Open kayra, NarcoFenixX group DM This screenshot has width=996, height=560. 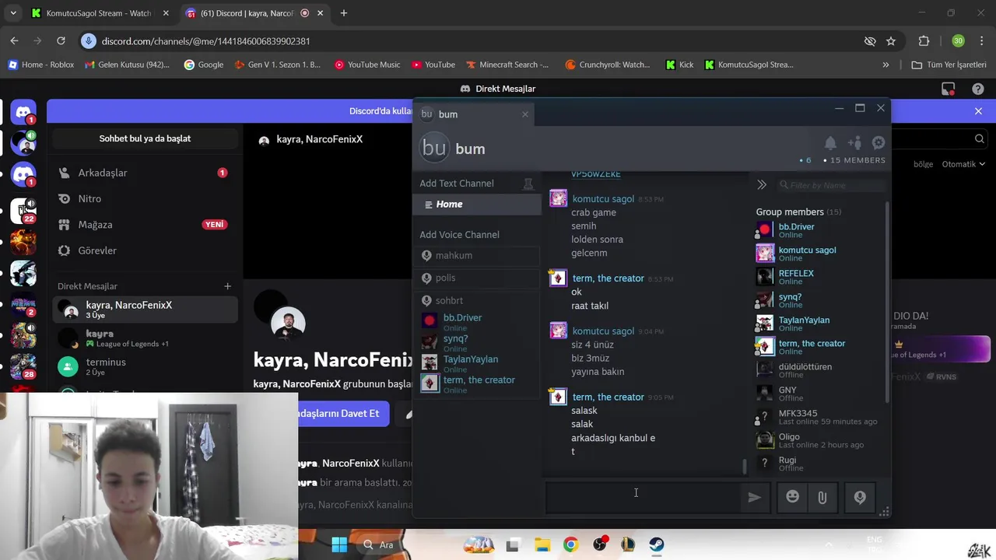[145, 310]
